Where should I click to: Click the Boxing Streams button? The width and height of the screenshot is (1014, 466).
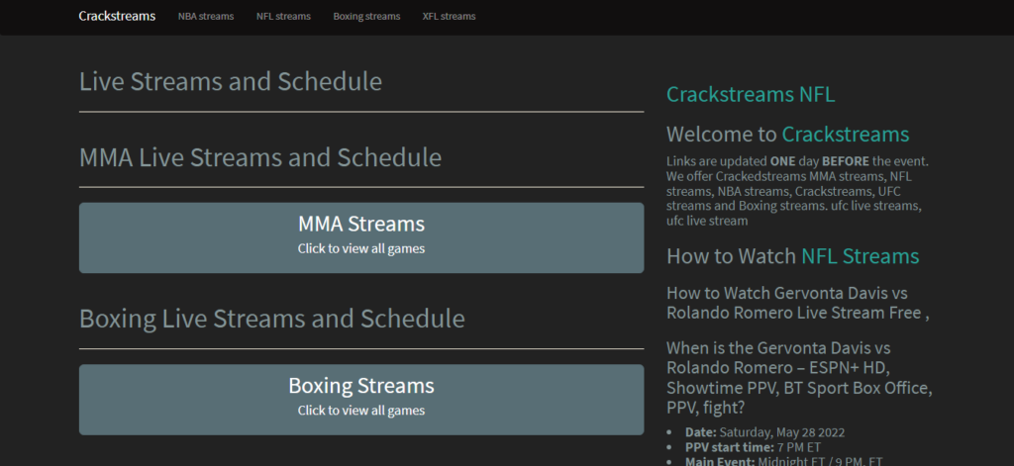pyautogui.click(x=361, y=400)
